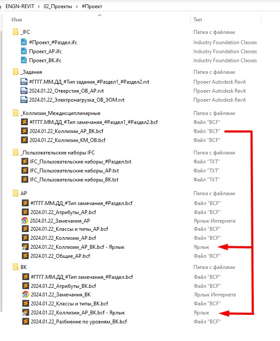Sort by the Имя column header
The image size is (280, 341).
[x=17, y=20]
